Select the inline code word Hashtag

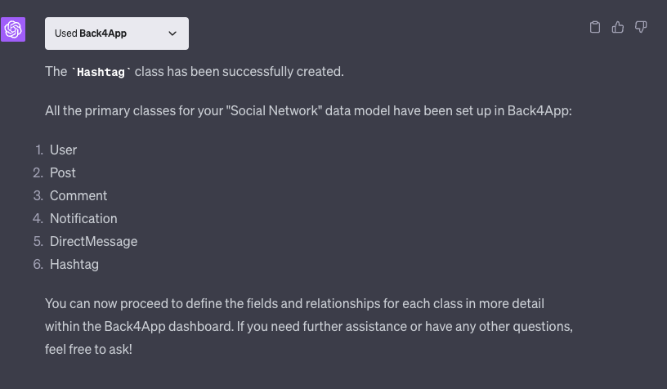coord(101,72)
